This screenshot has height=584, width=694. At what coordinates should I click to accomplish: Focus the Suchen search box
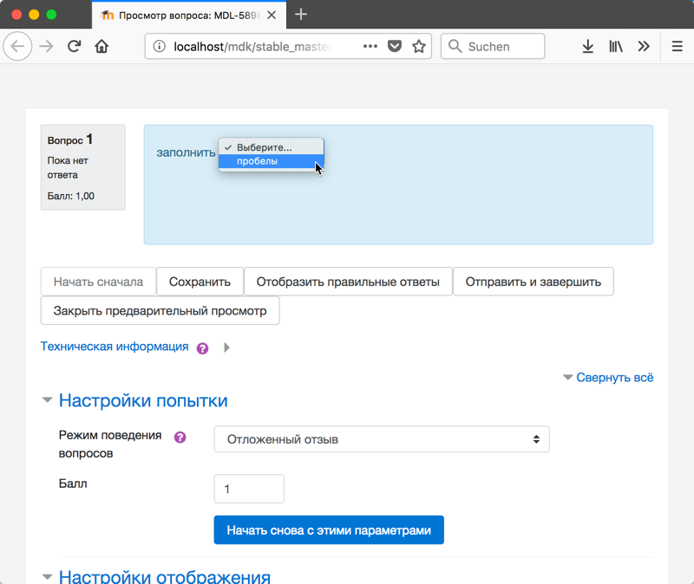(x=493, y=46)
